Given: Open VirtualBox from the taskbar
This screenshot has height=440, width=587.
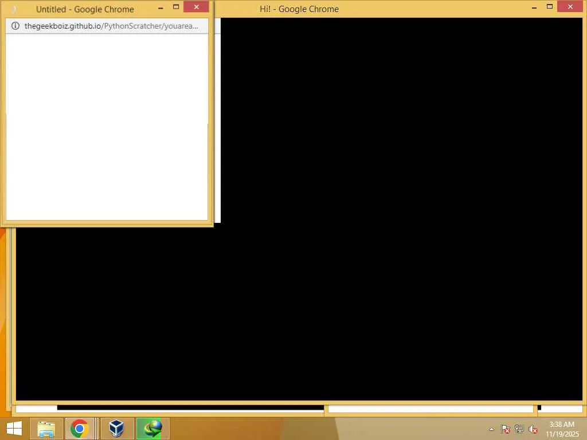Looking at the screenshot, I should pos(116,429).
